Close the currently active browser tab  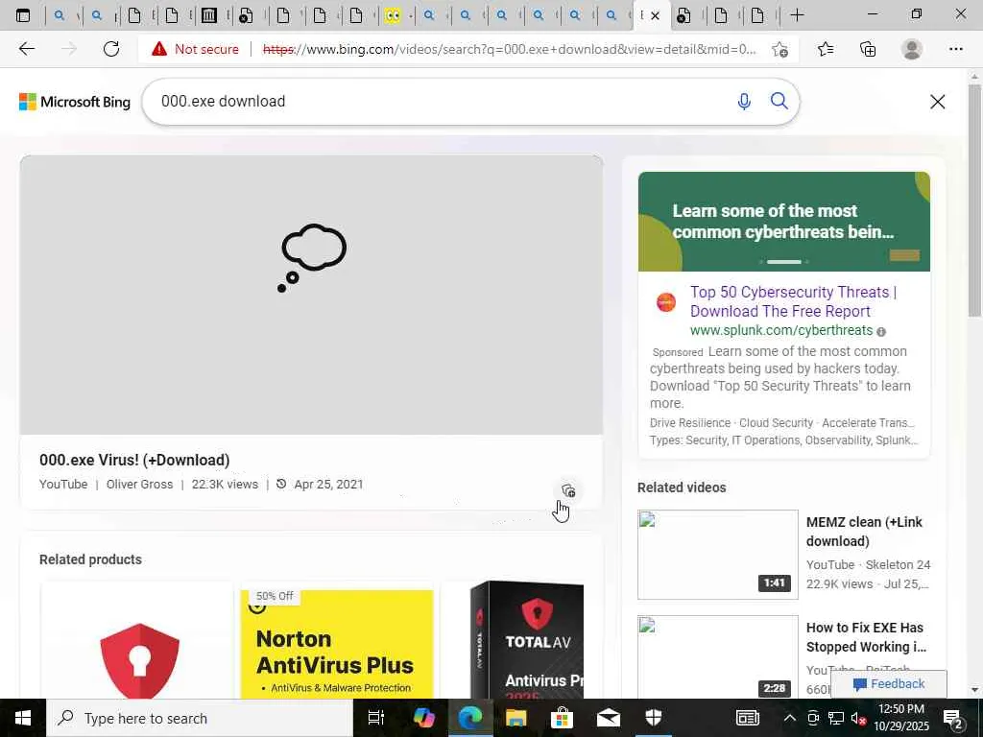point(655,15)
